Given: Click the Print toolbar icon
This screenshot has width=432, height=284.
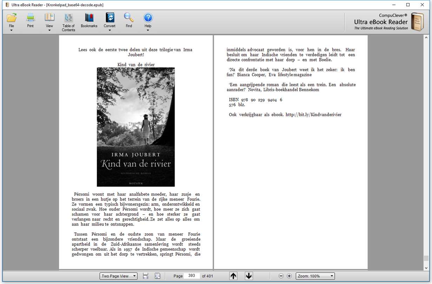Looking at the screenshot, I should point(31,18).
